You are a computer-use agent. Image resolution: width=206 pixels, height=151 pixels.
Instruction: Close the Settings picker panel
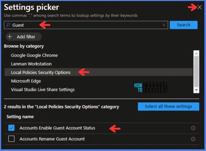(x=199, y=7)
